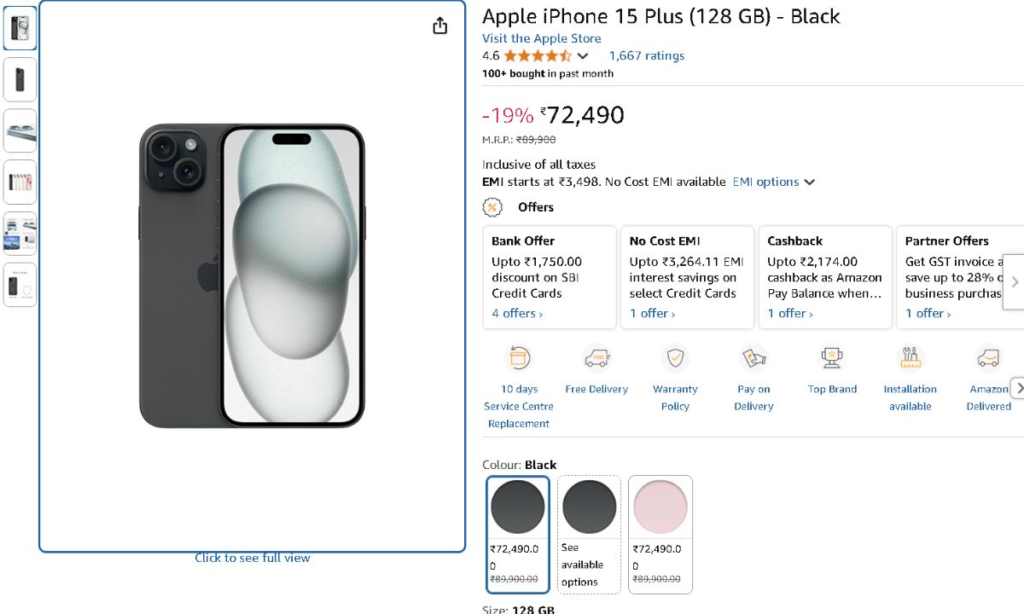Click the share icon above product image

click(439, 26)
